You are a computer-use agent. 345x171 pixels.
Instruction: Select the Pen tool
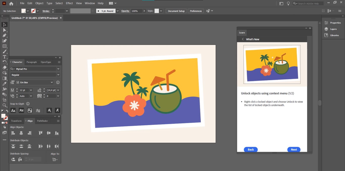4,35
